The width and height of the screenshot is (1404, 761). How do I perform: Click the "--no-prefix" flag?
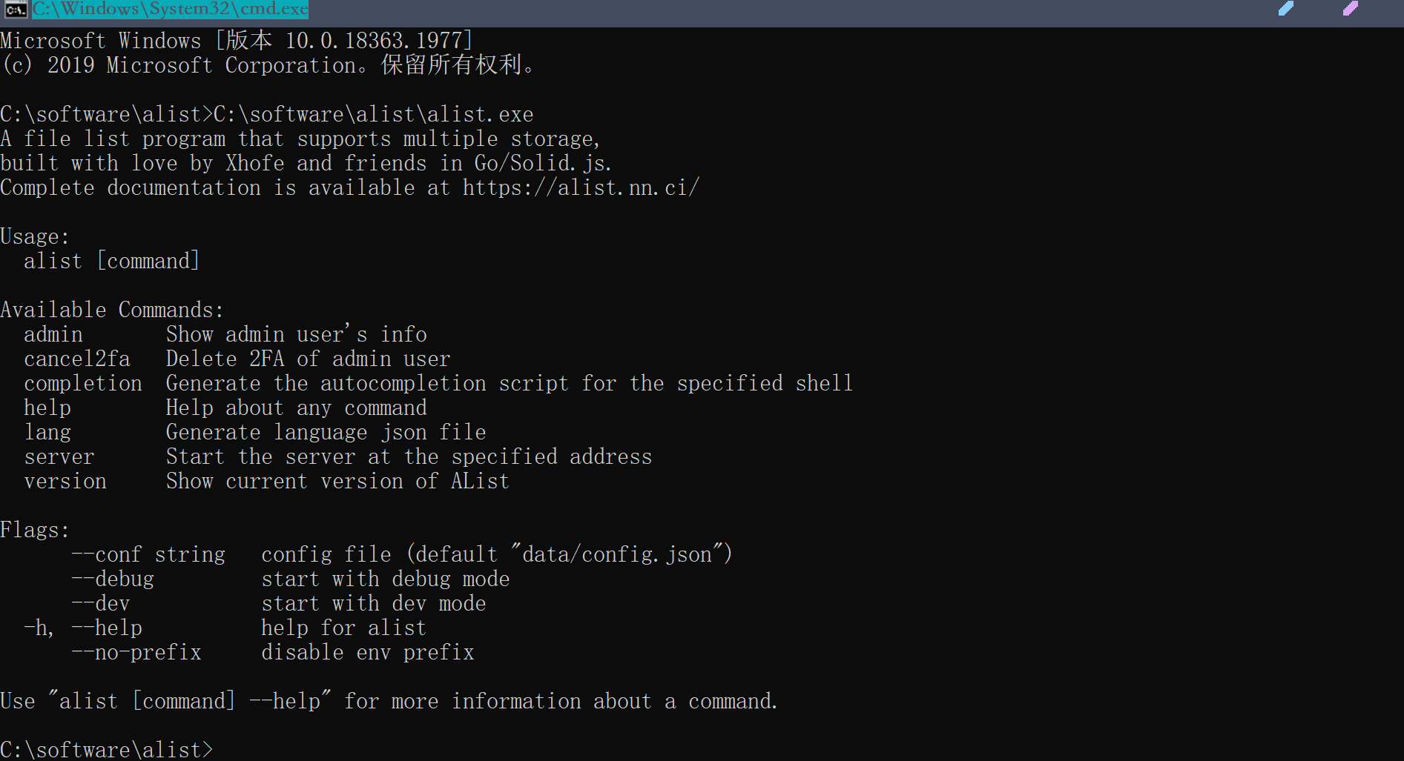click(136, 653)
